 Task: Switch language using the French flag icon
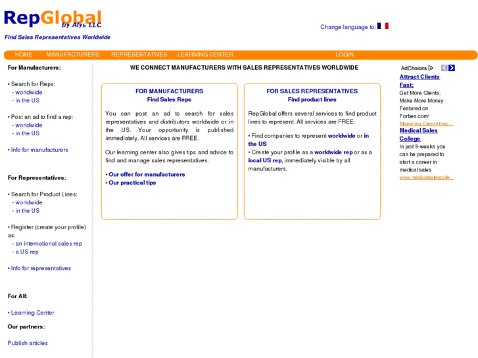click(383, 26)
